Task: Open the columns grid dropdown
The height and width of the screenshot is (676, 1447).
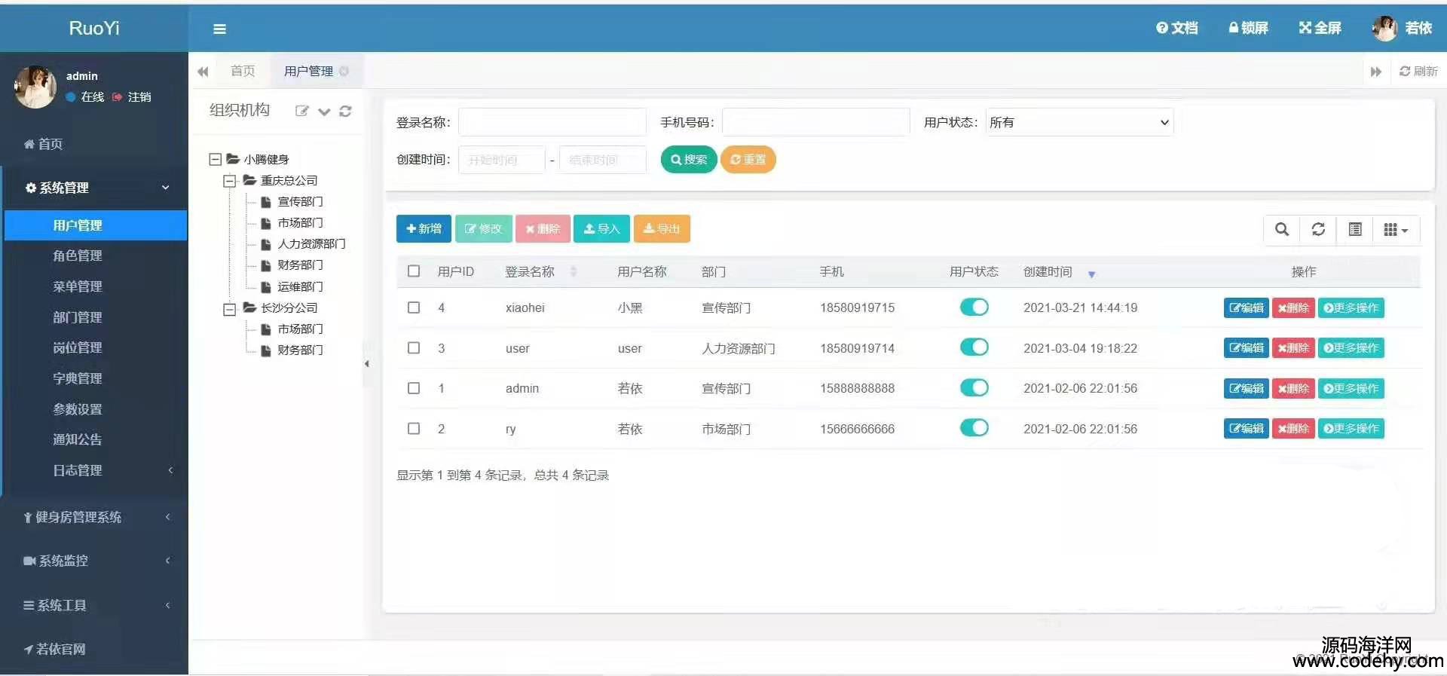Action: pos(1396,229)
